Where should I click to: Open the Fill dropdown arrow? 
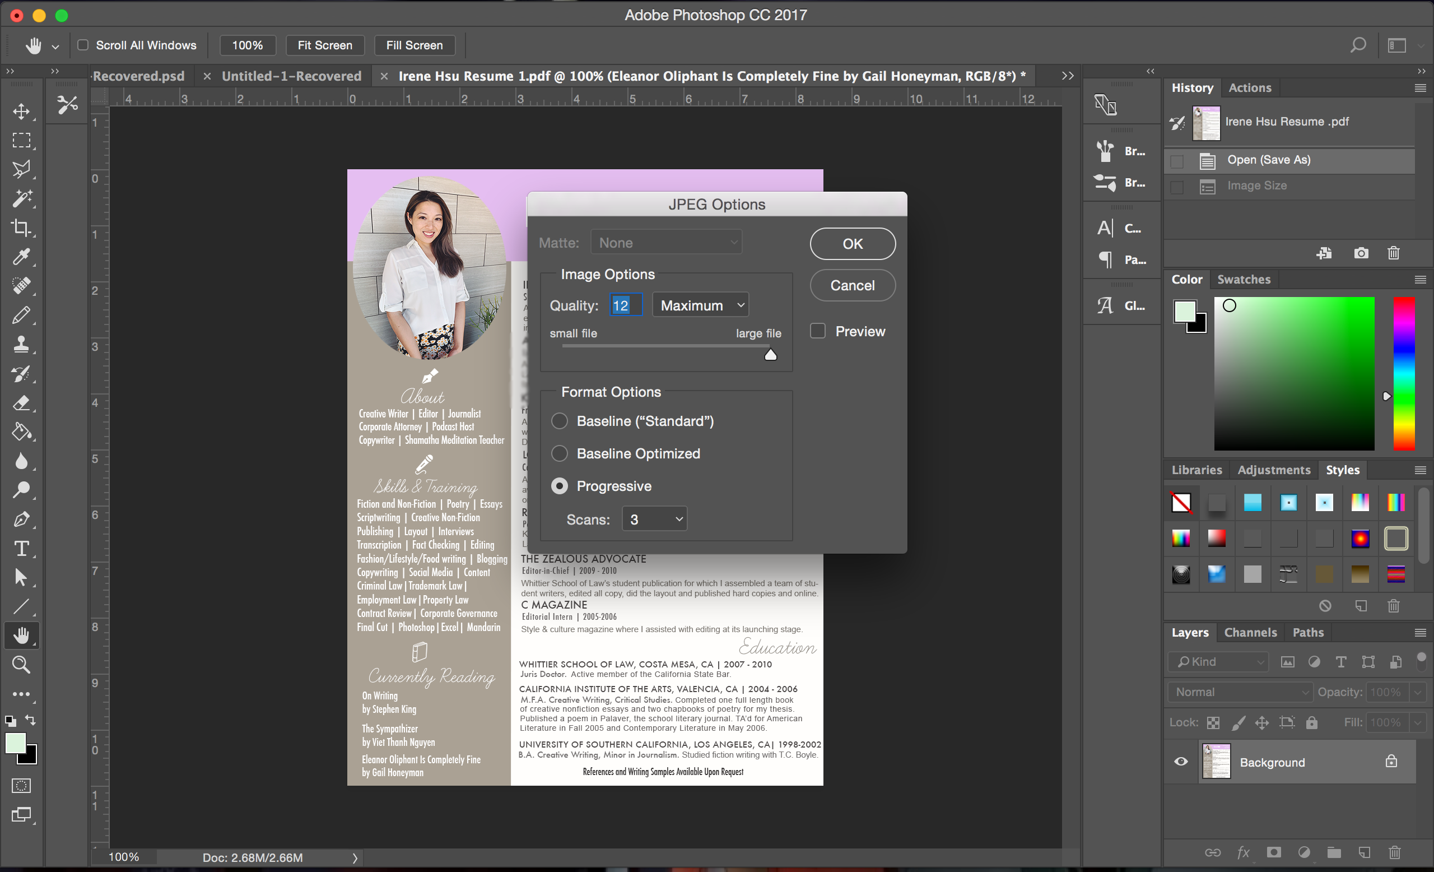click(1418, 722)
